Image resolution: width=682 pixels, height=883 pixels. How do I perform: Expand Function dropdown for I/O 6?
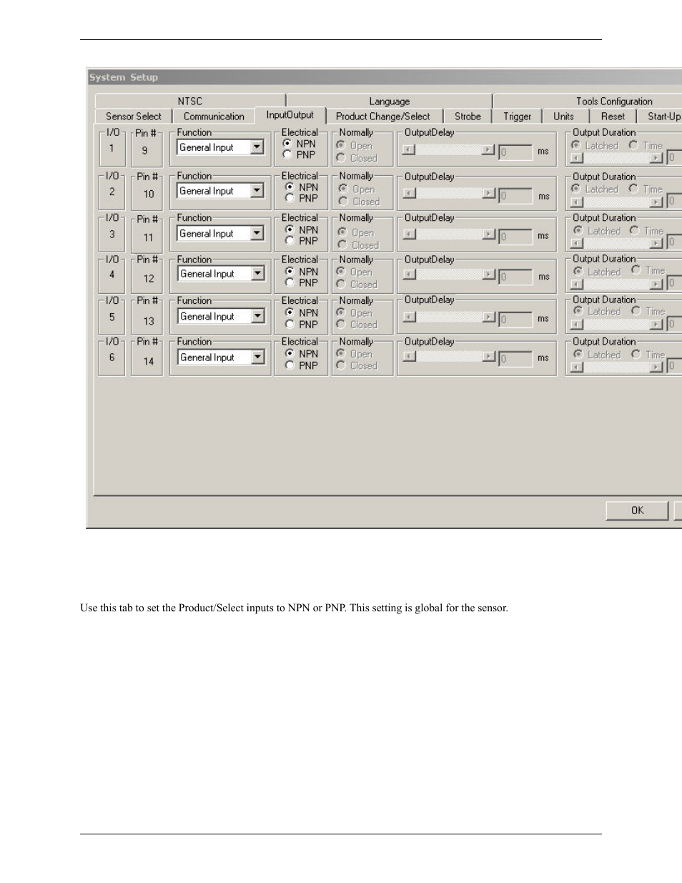coord(257,357)
